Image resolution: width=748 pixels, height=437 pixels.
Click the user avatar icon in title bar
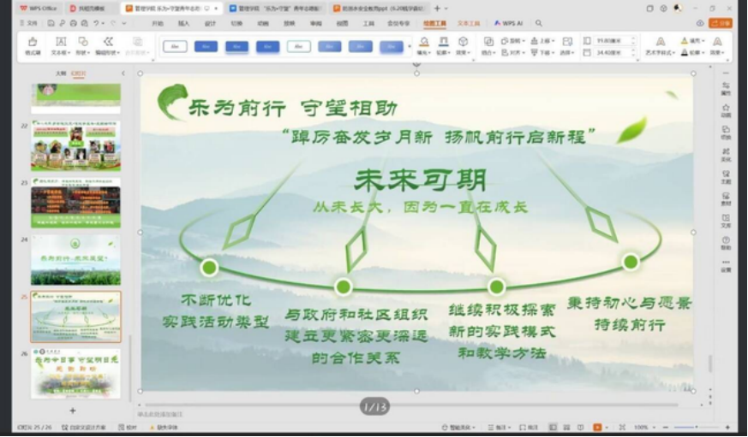click(x=678, y=8)
